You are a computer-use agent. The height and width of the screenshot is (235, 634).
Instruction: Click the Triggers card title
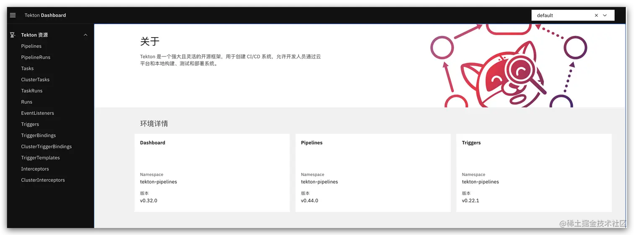coord(471,143)
